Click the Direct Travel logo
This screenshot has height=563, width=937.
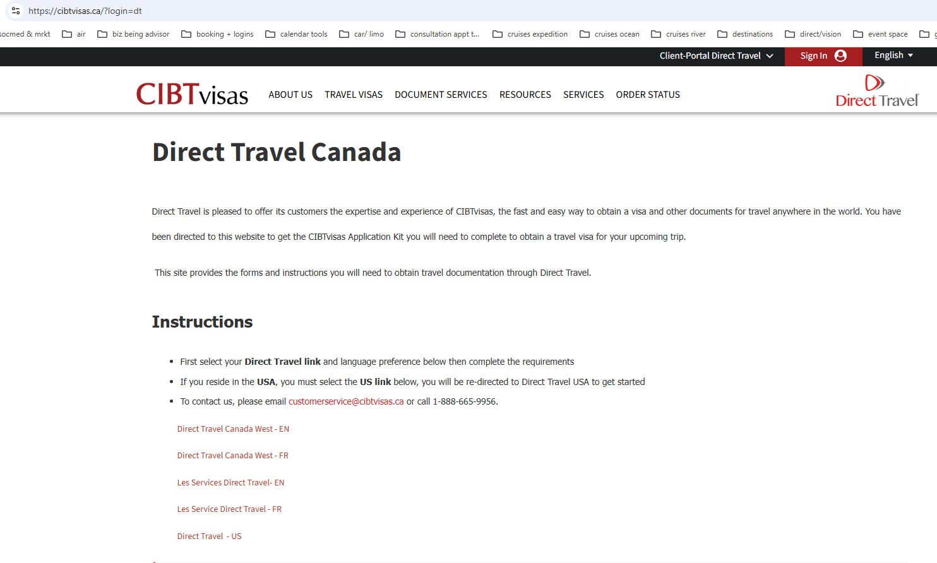coord(876,92)
